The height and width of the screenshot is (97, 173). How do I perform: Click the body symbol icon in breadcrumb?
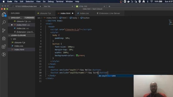[71, 18]
